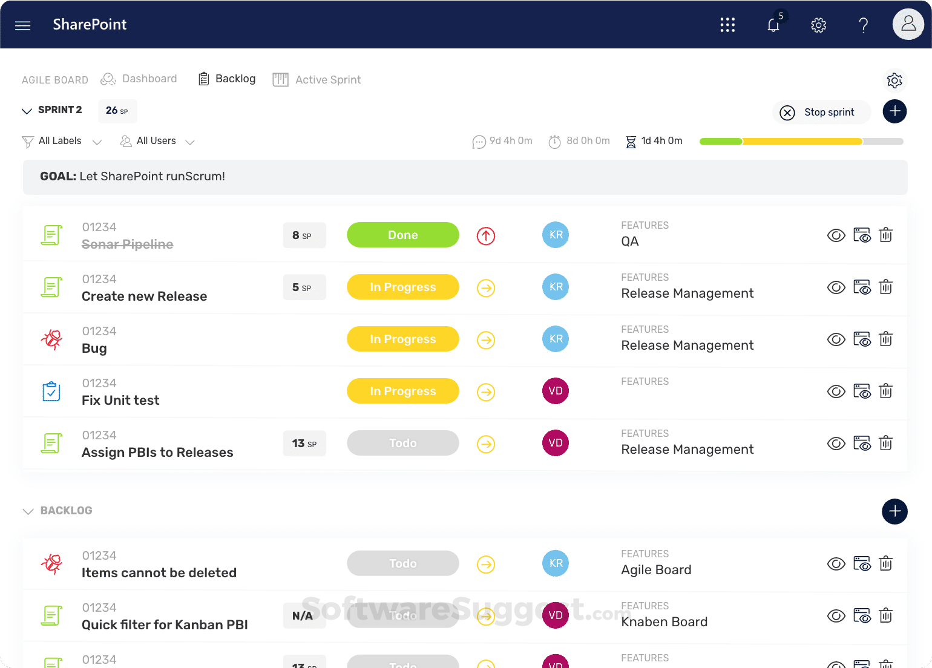The image size is (932, 668).
Task: Toggle visibility eye for Quick filter for Kanban PBI
Action: 836,616
